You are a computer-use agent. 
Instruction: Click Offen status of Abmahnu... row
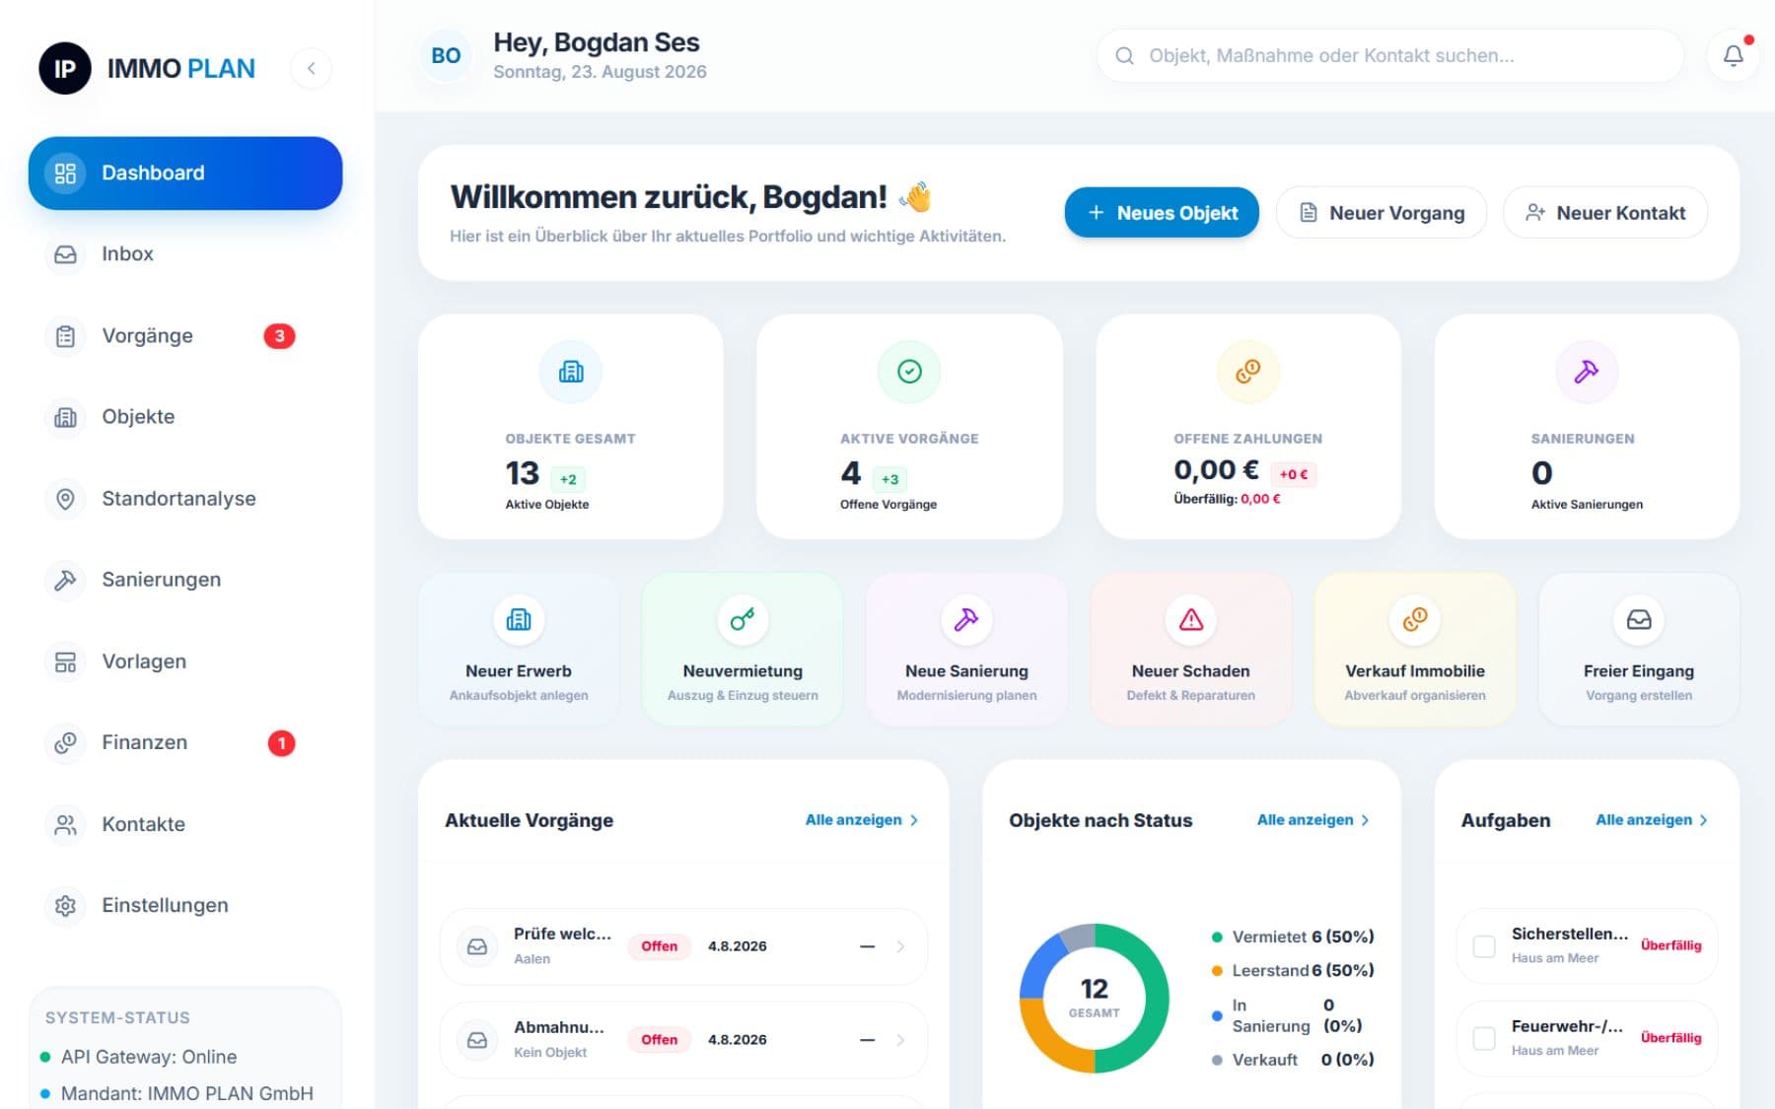pyautogui.click(x=660, y=1040)
